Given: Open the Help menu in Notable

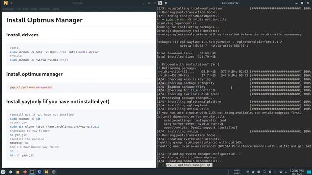Looking at the screenshot, I should click(56, 9).
